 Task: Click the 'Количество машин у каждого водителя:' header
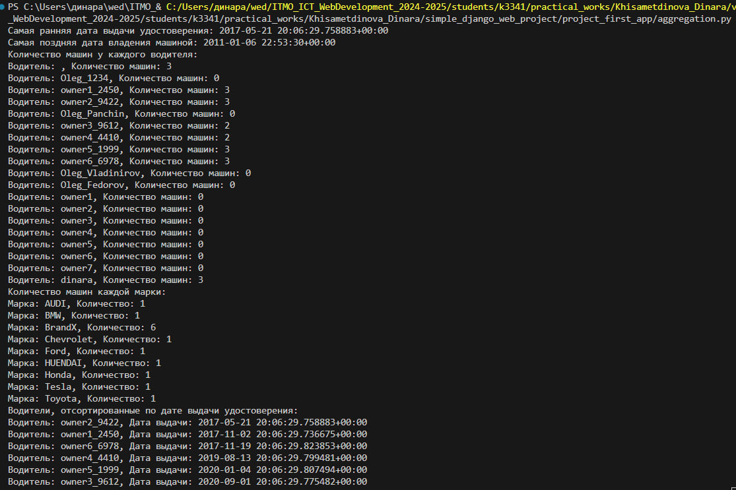[103, 54]
